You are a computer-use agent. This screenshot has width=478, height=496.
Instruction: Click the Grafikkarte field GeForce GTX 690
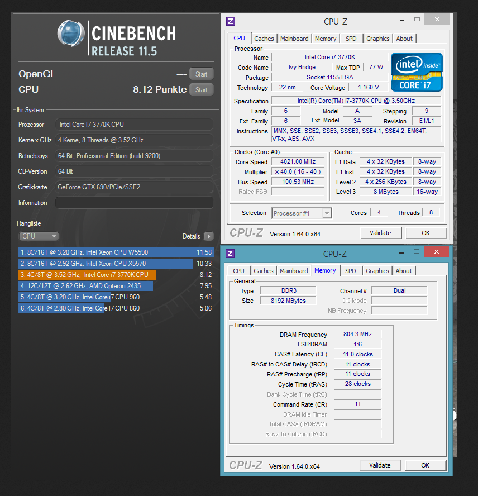pyautogui.click(x=134, y=187)
